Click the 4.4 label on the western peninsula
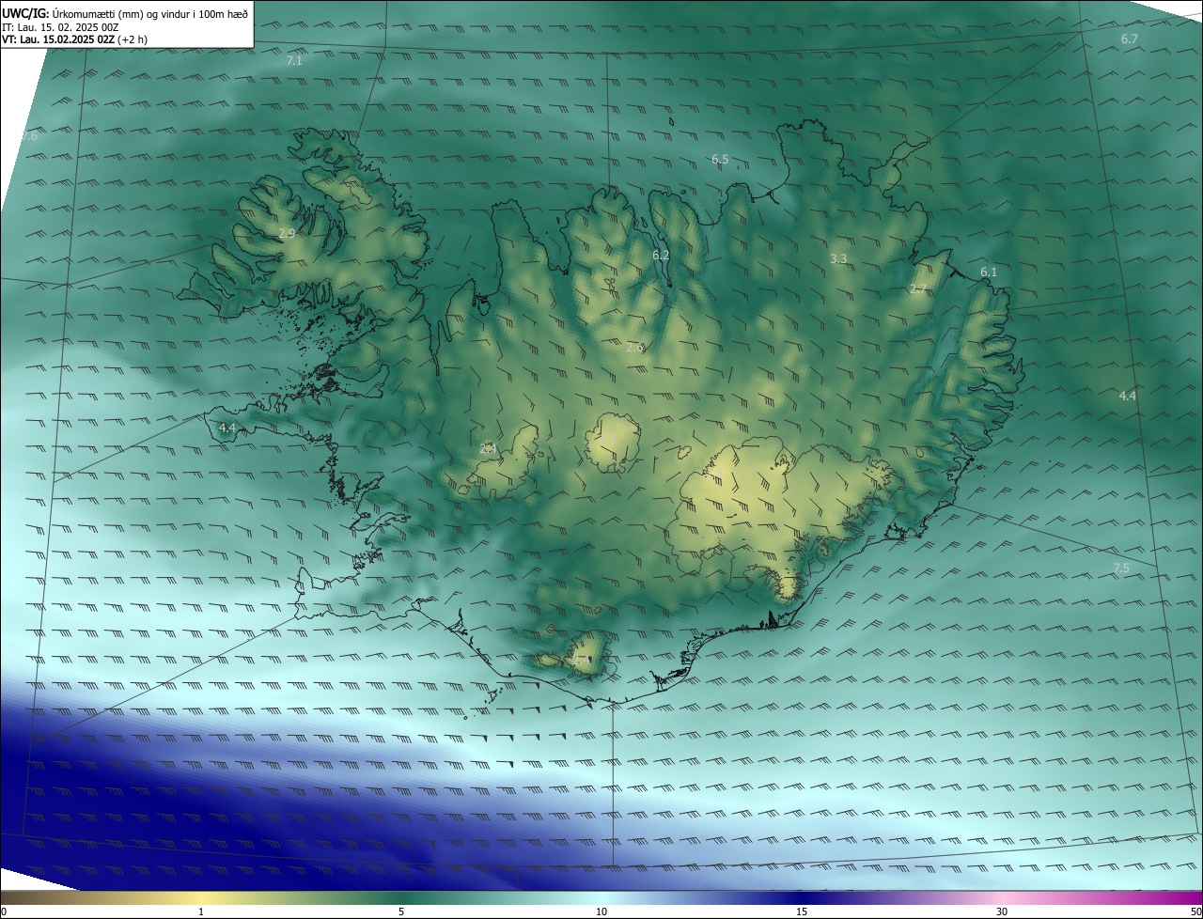This screenshot has height=919, width=1203. pyautogui.click(x=227, y=428)
